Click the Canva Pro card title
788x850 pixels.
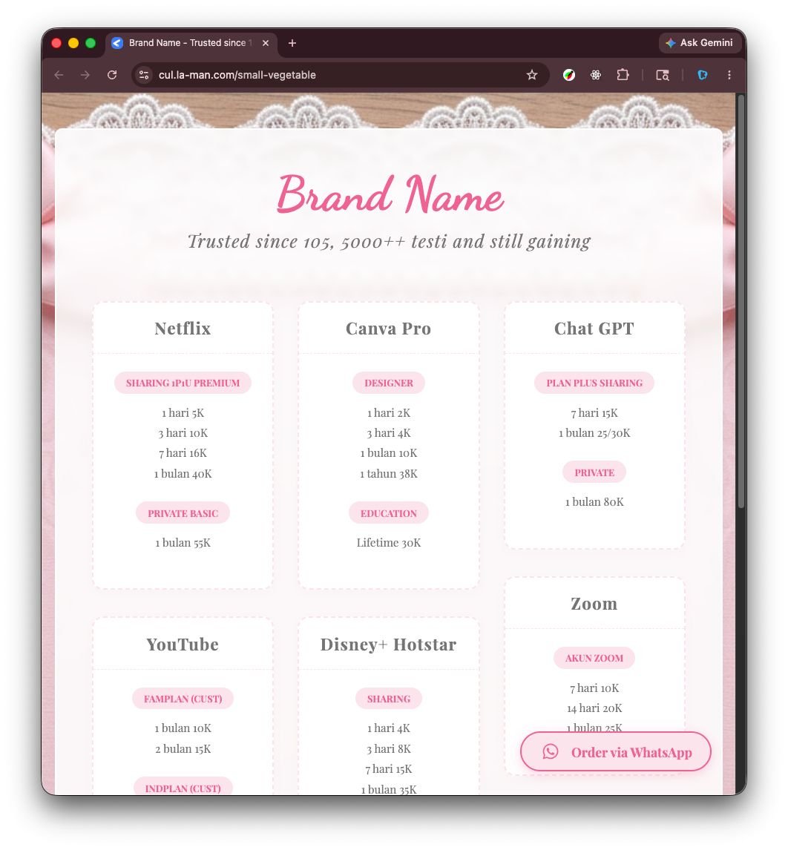click(x=388, y=329)
